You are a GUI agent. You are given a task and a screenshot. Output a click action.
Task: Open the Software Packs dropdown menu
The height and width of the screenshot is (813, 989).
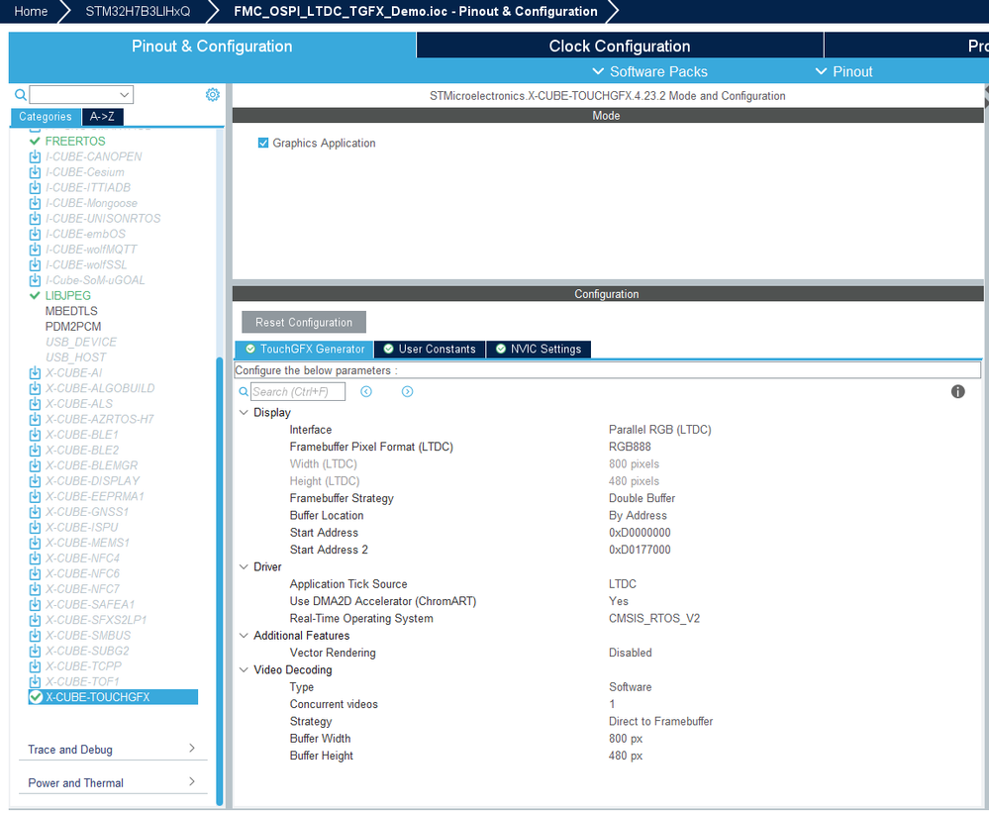650,72
